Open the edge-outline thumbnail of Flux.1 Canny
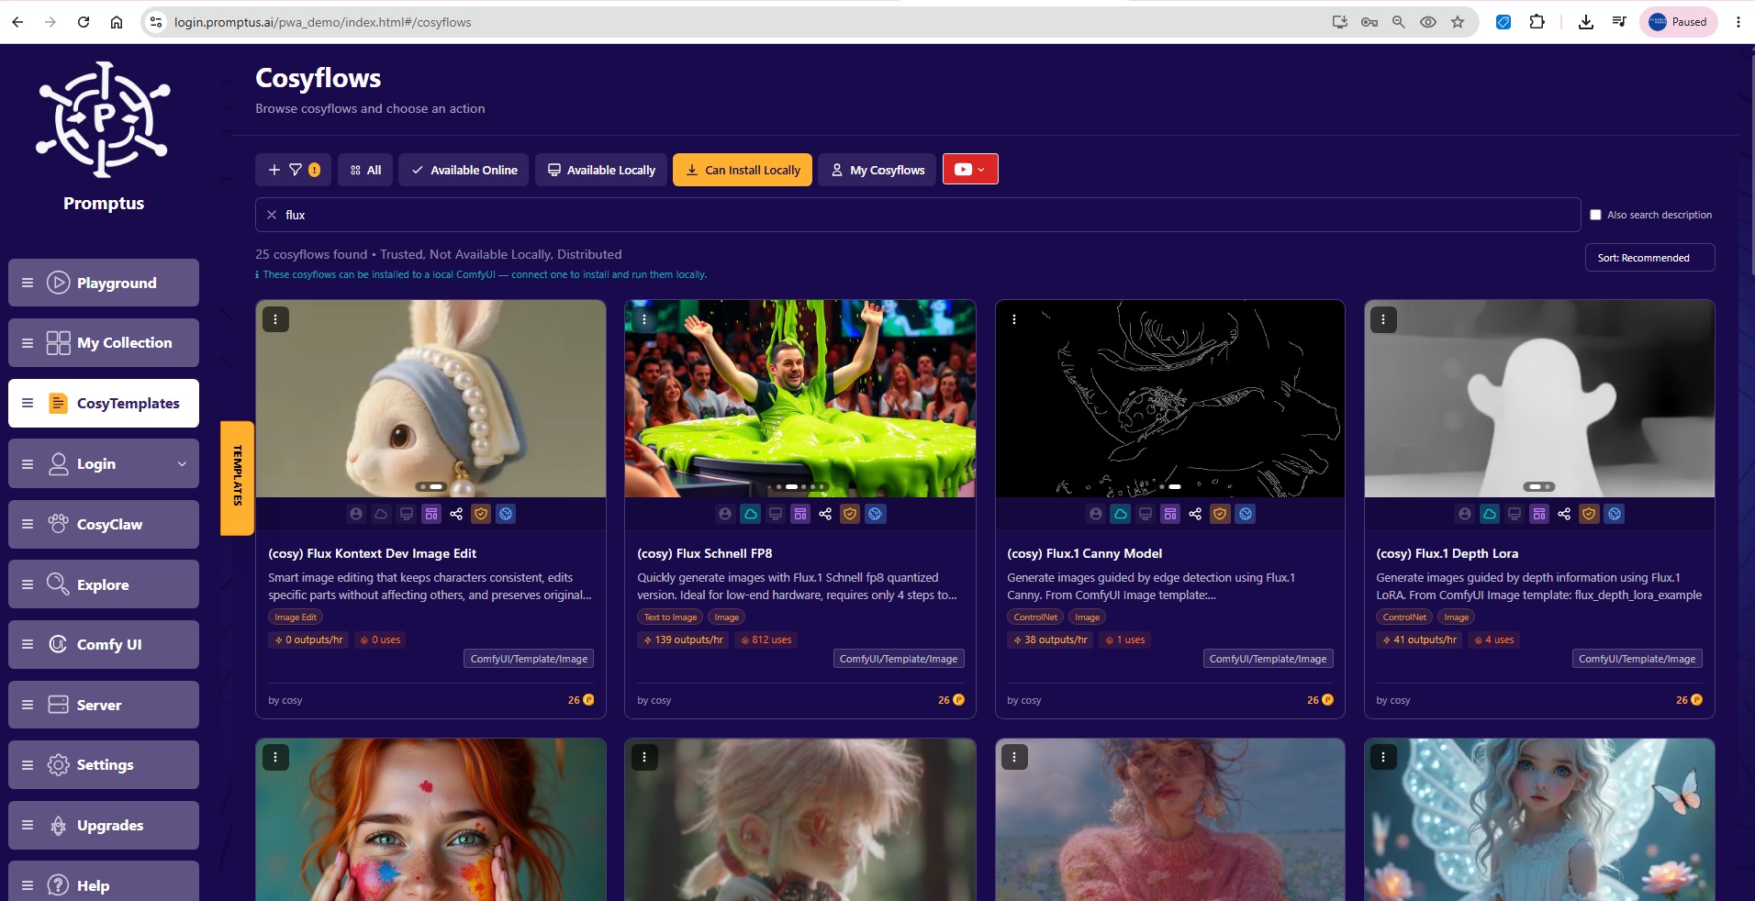 (x=1170, y=399)
